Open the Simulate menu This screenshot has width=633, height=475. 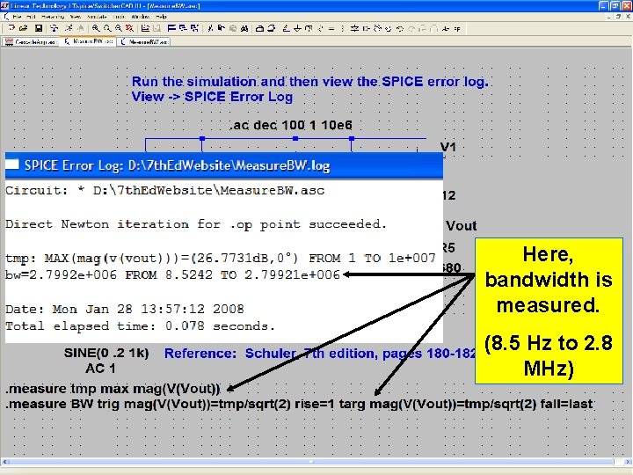coord(97,17)
